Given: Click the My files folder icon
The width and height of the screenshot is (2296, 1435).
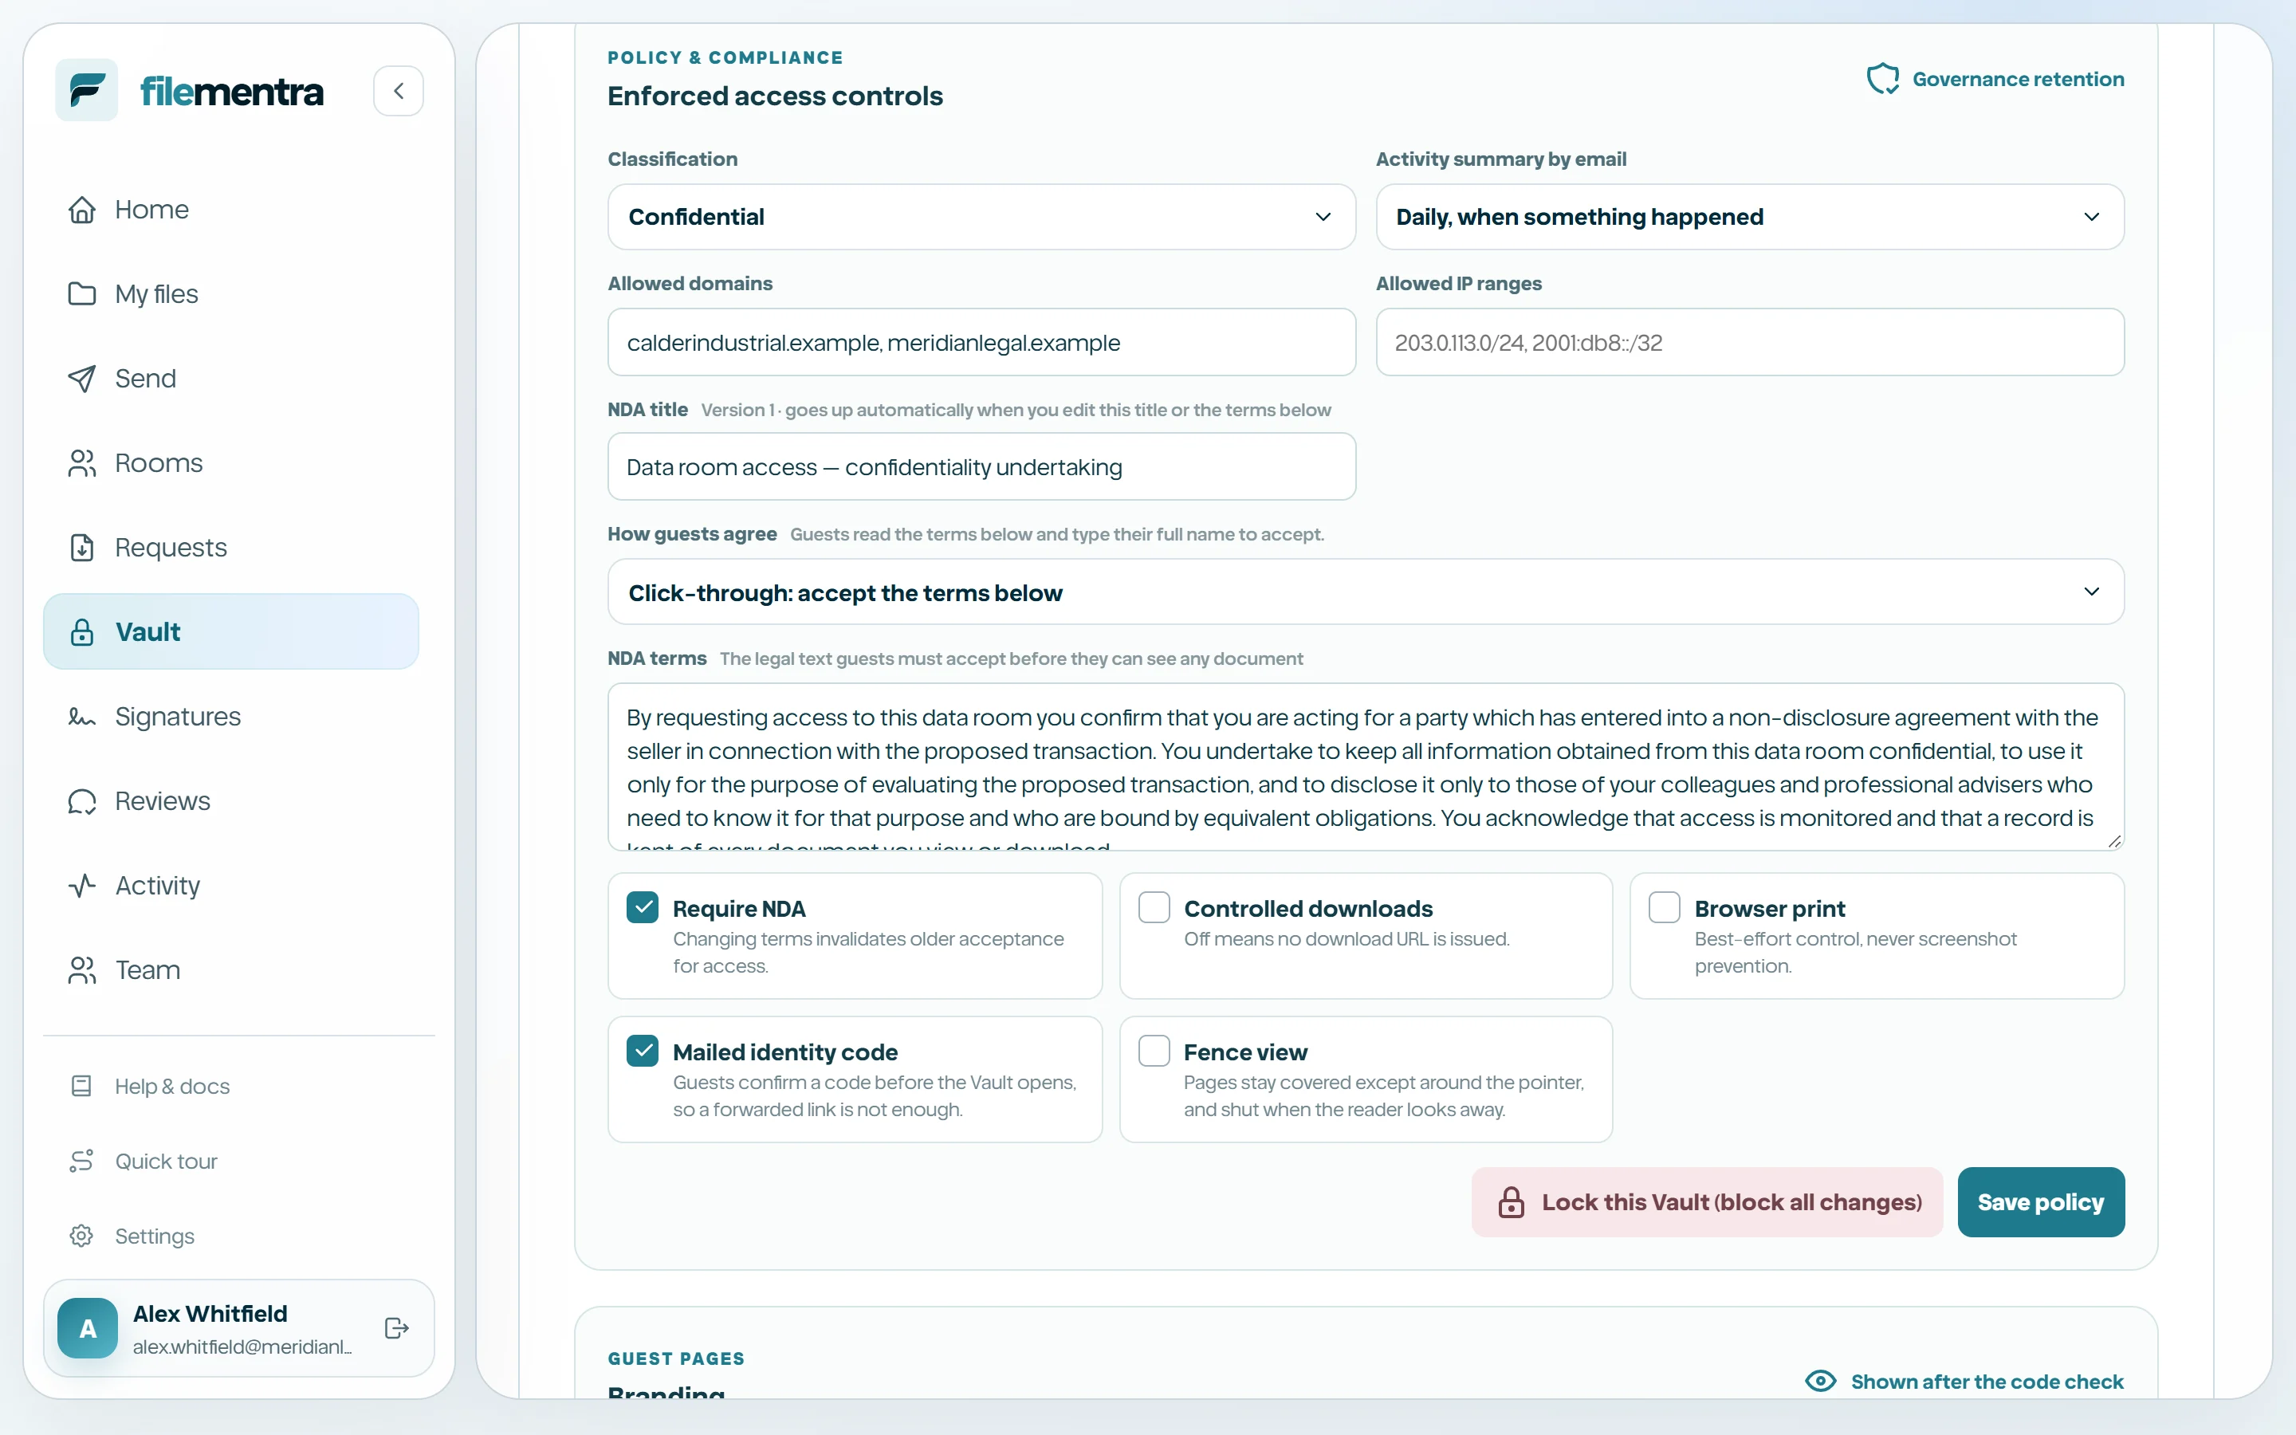Looking at the screenshot, I should (x=81, y=294).
